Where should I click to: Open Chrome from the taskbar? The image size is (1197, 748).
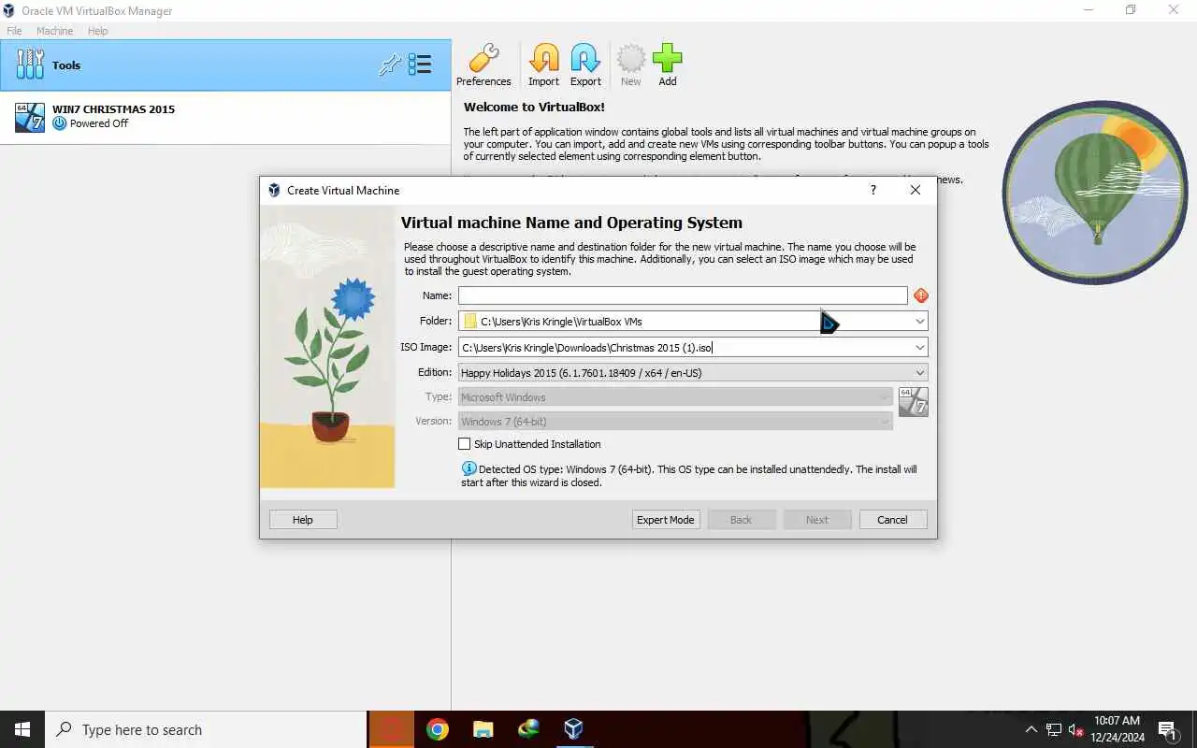pos(437,729)
